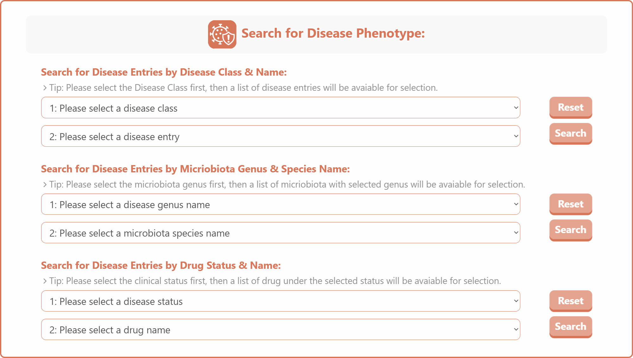Image resolution: width=633 pixels, height=358 pixels.
Task: Search by disease class and entry
Action: point(571,133)
